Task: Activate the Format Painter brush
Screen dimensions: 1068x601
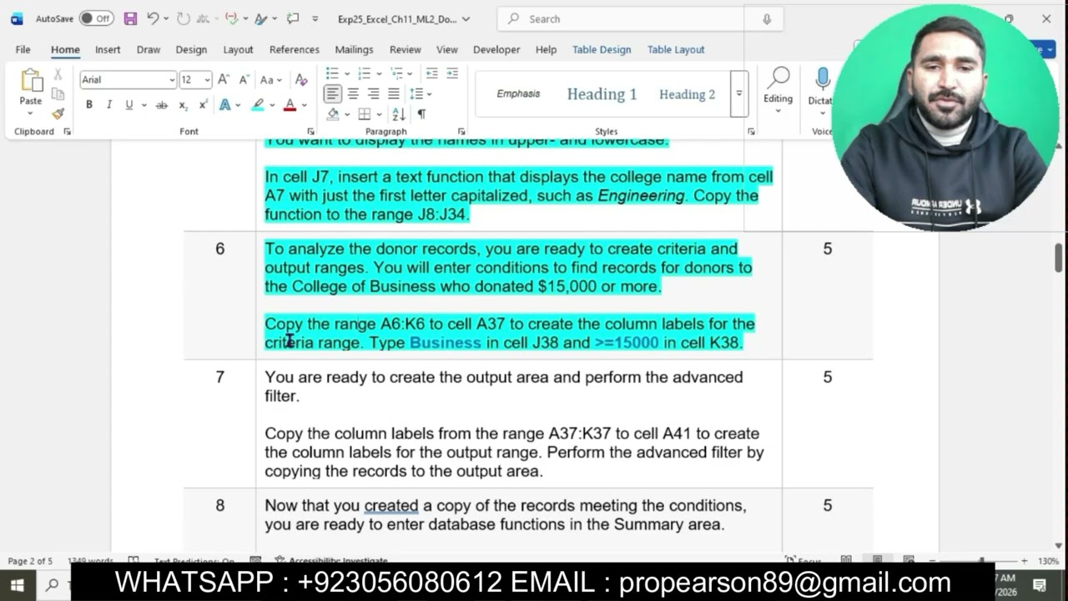Action: coord(58,114)
